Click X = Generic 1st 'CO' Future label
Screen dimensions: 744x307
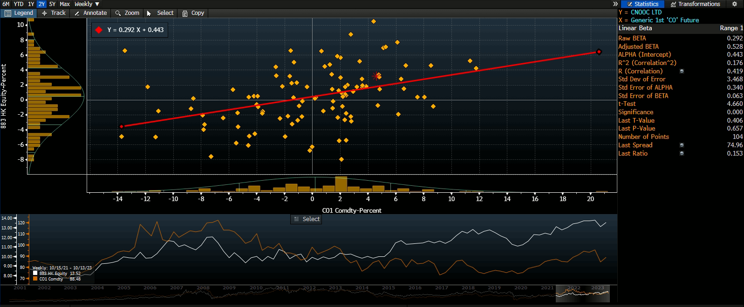point(659,20)
